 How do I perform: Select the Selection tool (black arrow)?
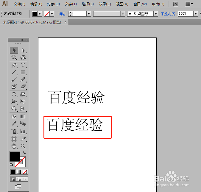point(14,50)
